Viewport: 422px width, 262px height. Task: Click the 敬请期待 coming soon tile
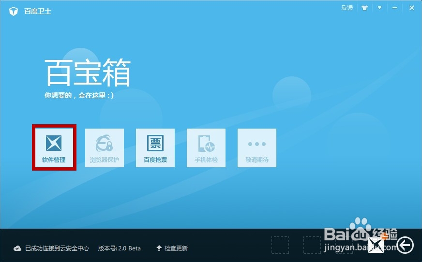coord(257,147)
